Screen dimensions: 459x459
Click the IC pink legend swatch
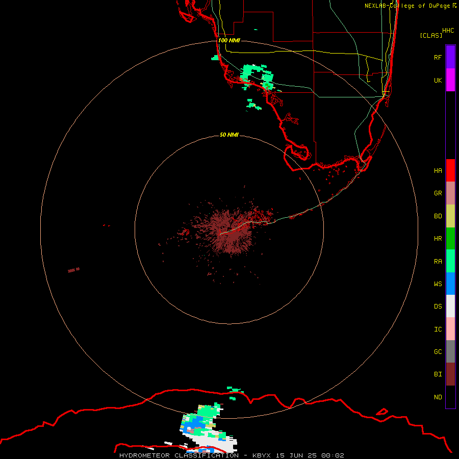coord(450,329)
